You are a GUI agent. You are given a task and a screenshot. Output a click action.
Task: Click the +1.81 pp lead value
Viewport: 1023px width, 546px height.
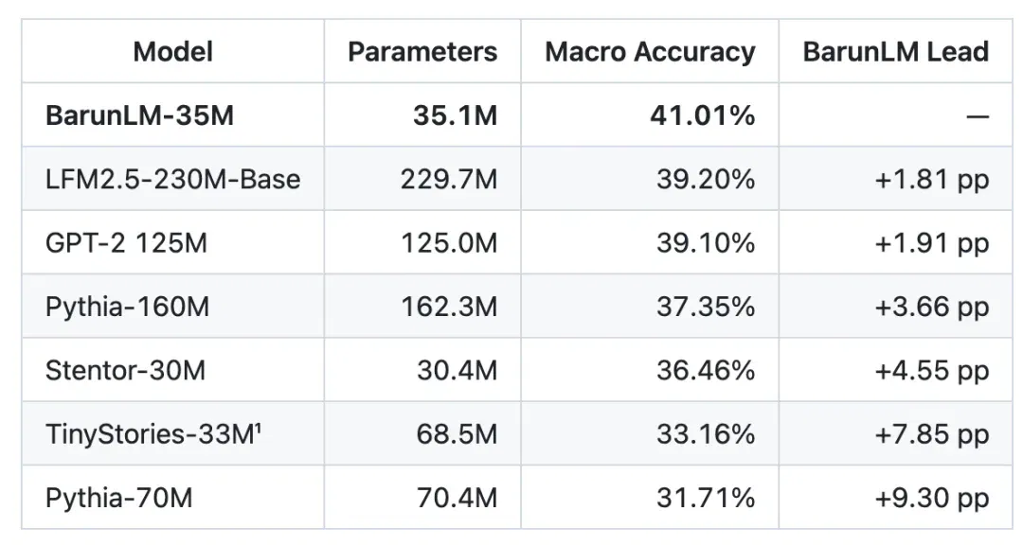(932, 179)
